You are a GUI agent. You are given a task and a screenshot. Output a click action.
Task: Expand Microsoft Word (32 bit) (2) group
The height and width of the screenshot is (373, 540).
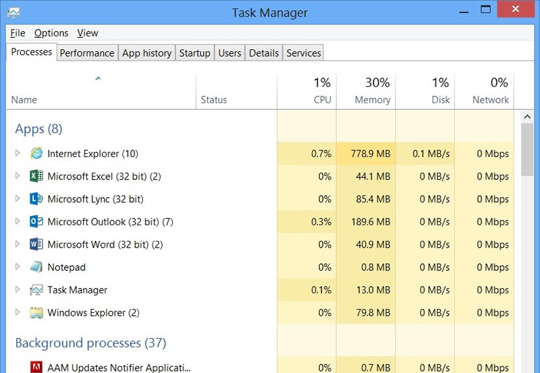(x=18, y=244)
